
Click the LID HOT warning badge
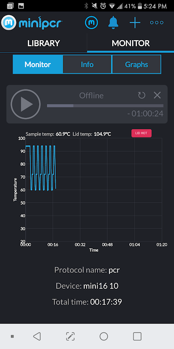pyautogui.click(x=142, y=133)
